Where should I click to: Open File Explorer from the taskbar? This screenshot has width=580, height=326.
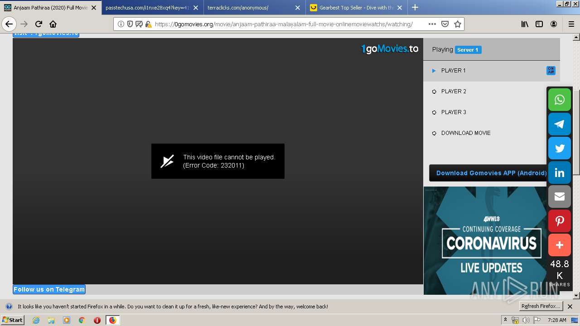pos(51,320)
